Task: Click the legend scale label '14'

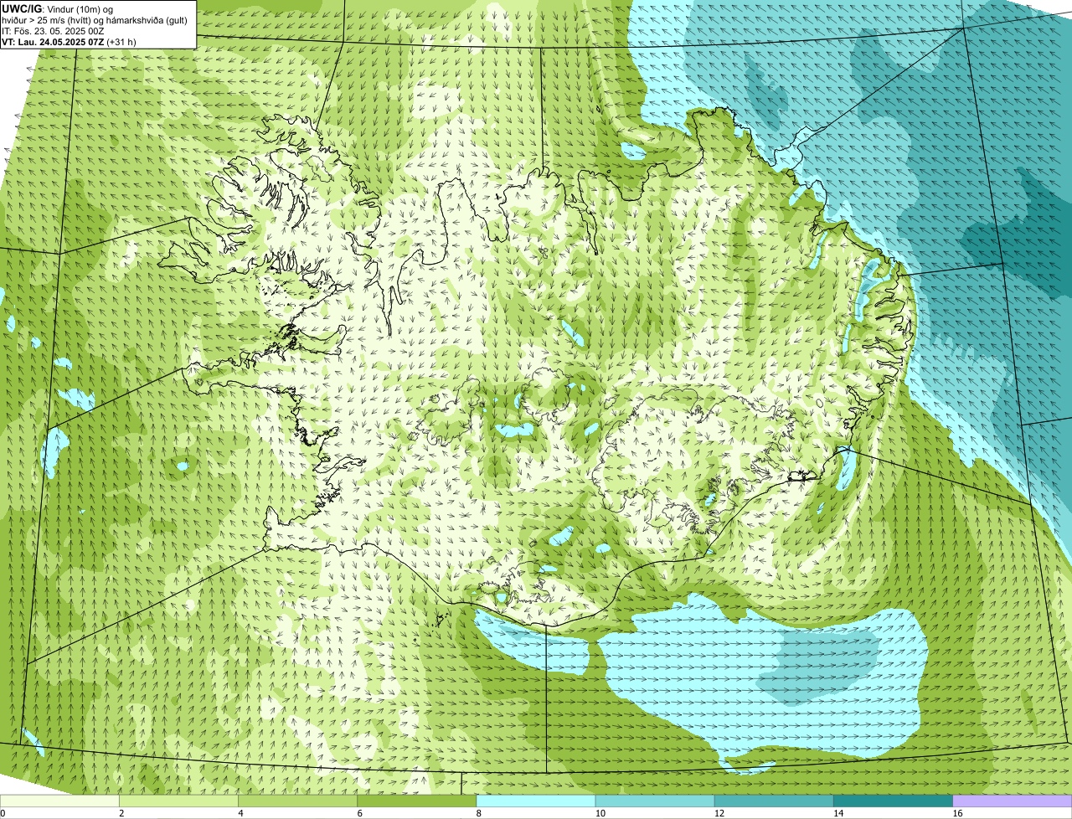Action: click(x=837, y=813)
